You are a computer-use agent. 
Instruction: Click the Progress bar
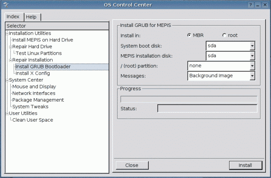(189, 99)
